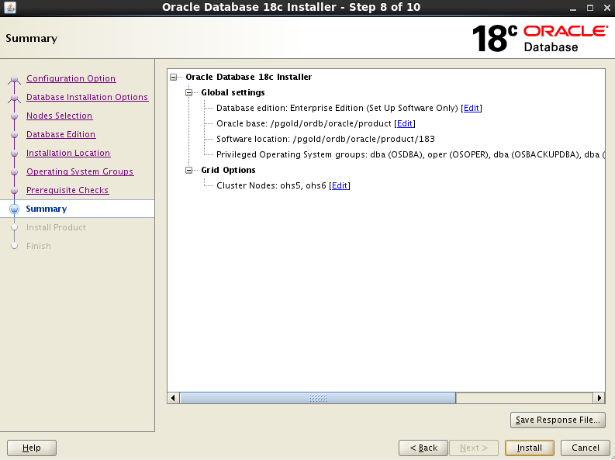Image resolution: width=615 pixels, height=460 pixels.
Task: Open Help
Action: click(x=32, y=448)
